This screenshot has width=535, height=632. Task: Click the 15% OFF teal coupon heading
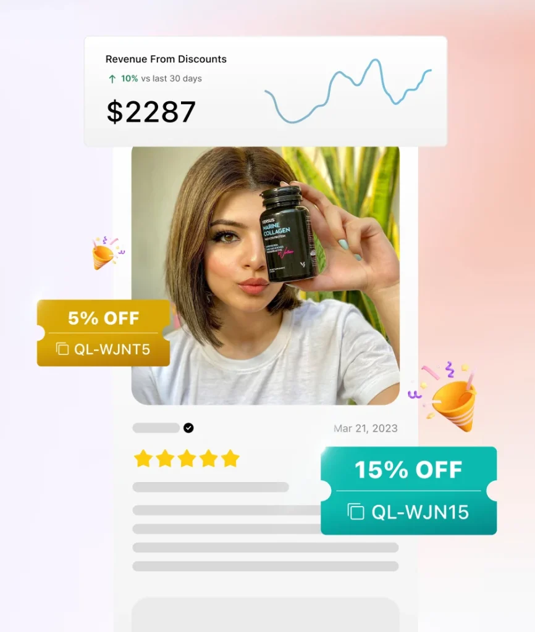tap(408, 470)
